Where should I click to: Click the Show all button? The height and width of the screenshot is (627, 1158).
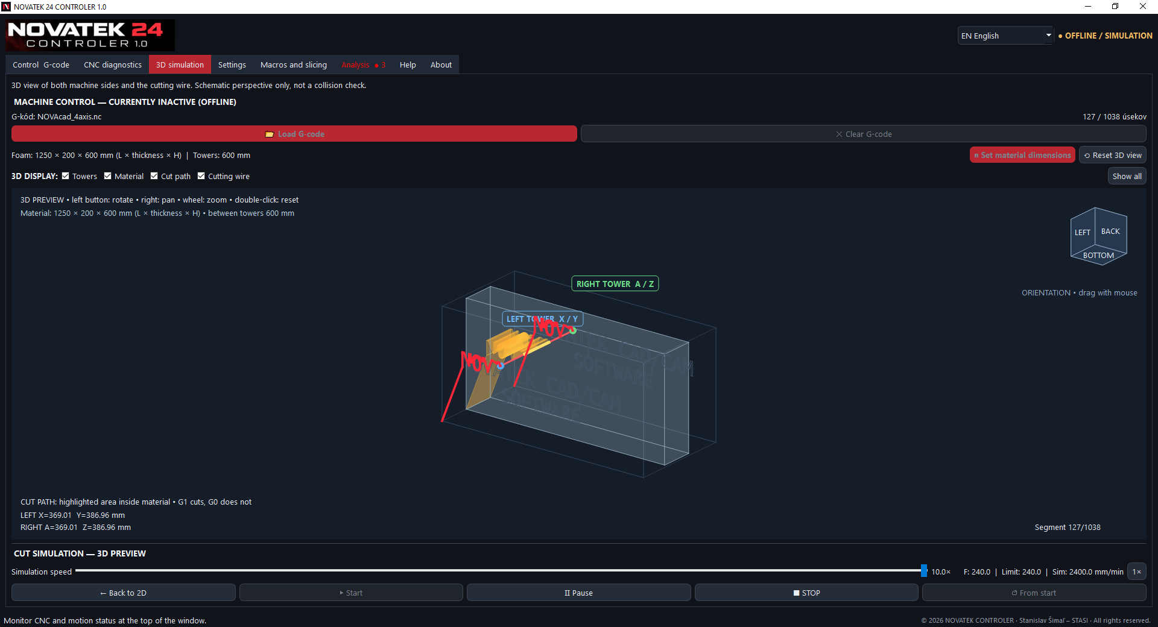click(1127, 176)
